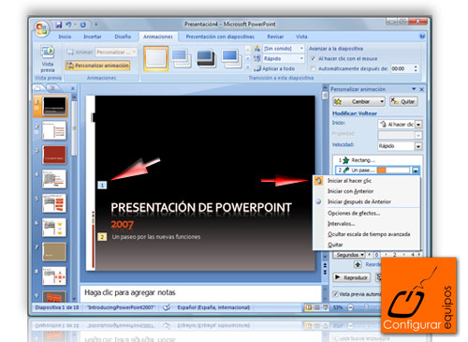Choose 'Intervalos...' menu item

tap(367, 224)
